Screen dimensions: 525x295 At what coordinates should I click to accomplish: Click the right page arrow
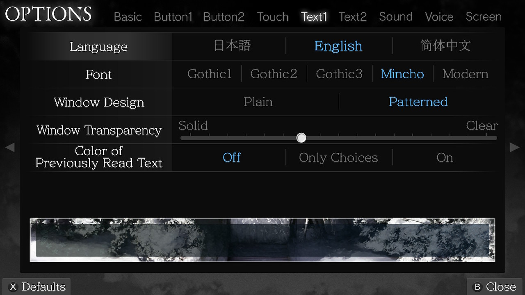click(x=515, y=147)
